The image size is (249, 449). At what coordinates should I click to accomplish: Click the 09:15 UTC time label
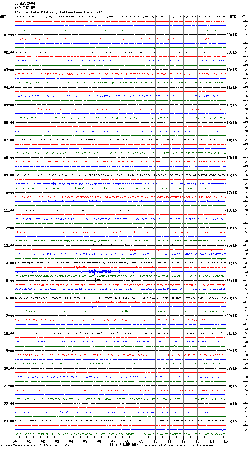point(232,52)
